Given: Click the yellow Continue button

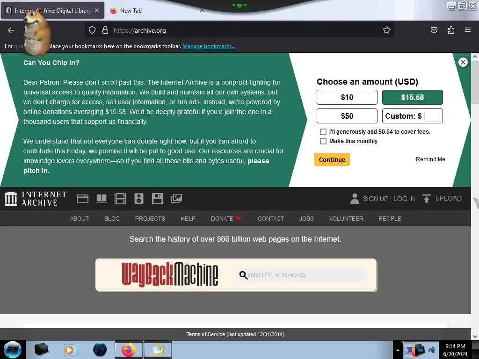Looking at the screenshot, I should (x=332, y=159).
